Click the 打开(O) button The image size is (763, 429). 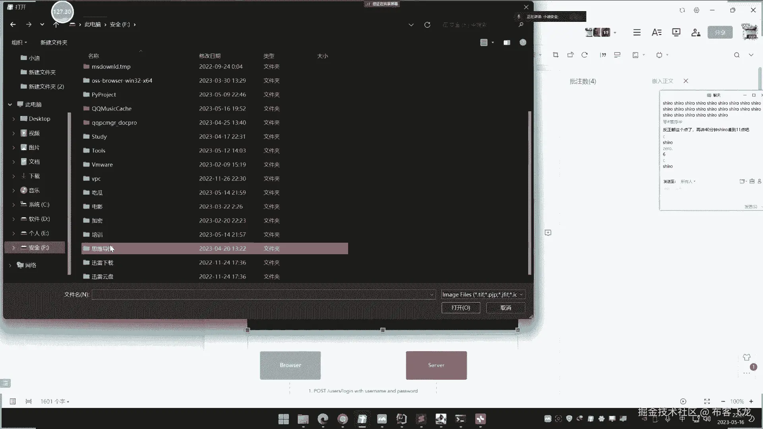click(x=461, y=308)
